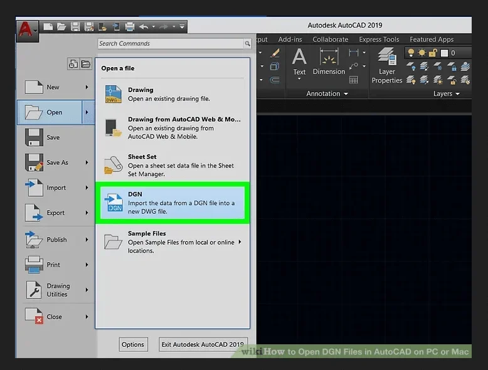Open the Leader dropdown arrow

(364, 66)
